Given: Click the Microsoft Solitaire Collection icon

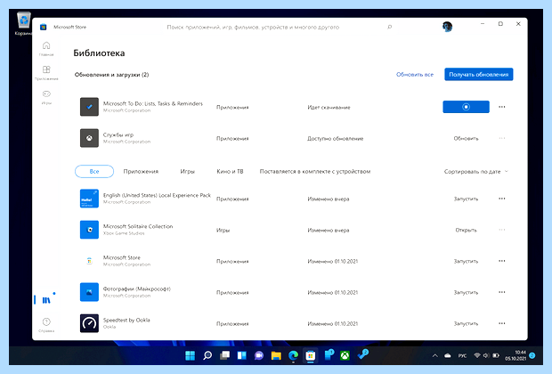Looking at the screenshot, I should click(89, 230).
